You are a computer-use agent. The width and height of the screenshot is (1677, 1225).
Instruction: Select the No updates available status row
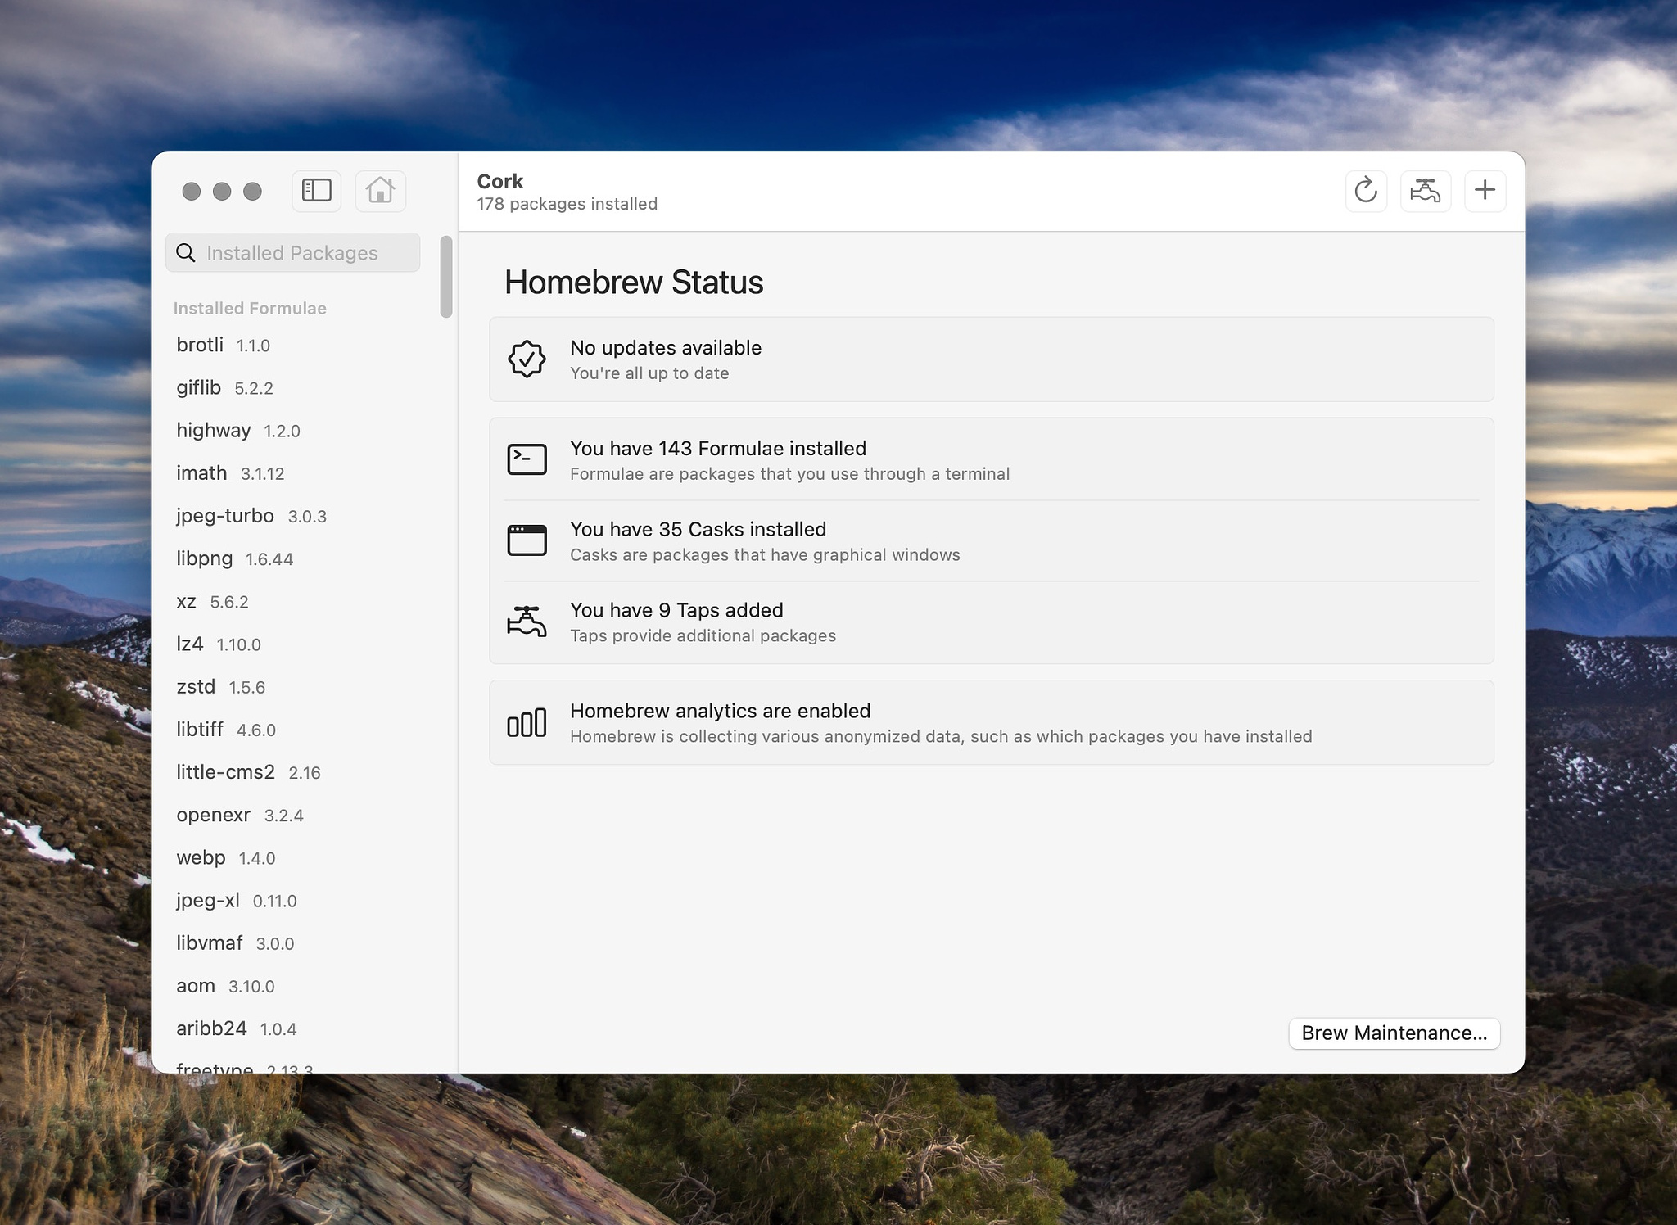992,359
